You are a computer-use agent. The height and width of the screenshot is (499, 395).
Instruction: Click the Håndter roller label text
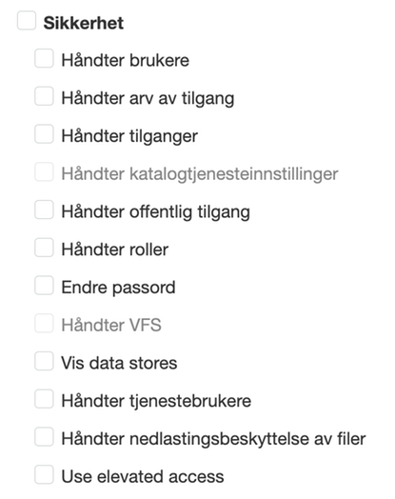point(115,249)
